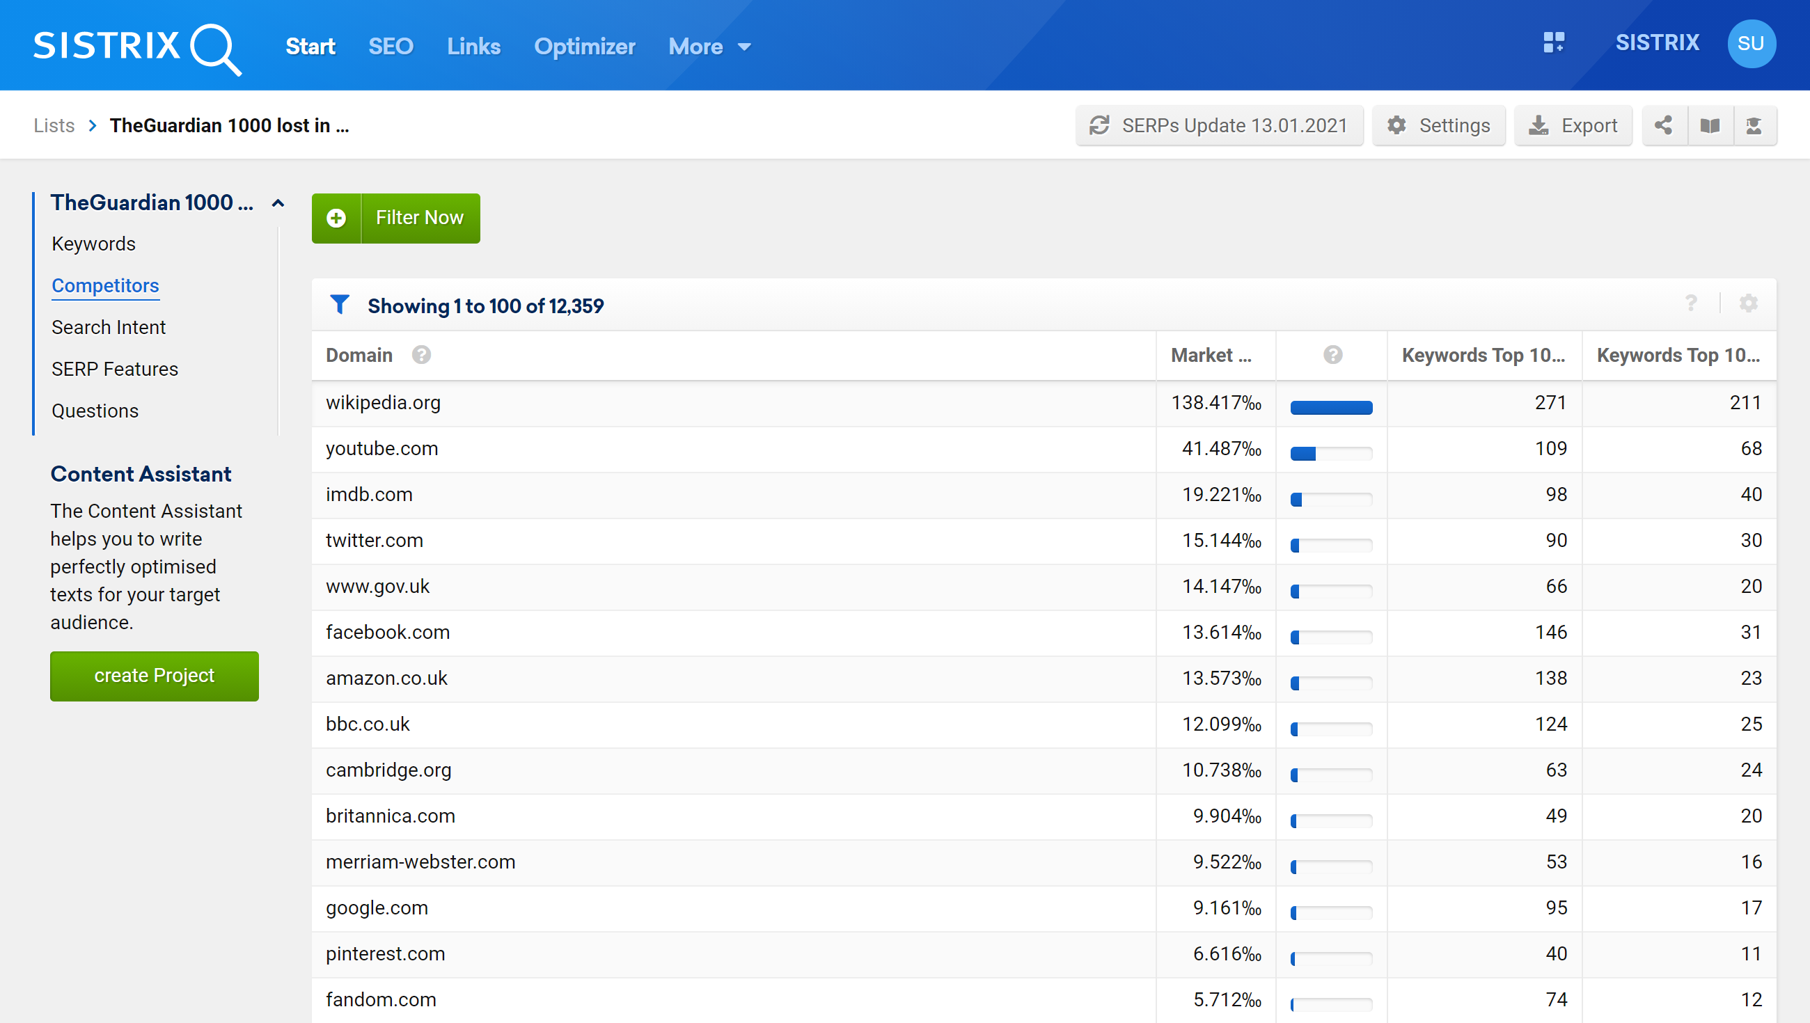
Task: Click the plus icon on Filter Now
Action: [x=336, y=219]
